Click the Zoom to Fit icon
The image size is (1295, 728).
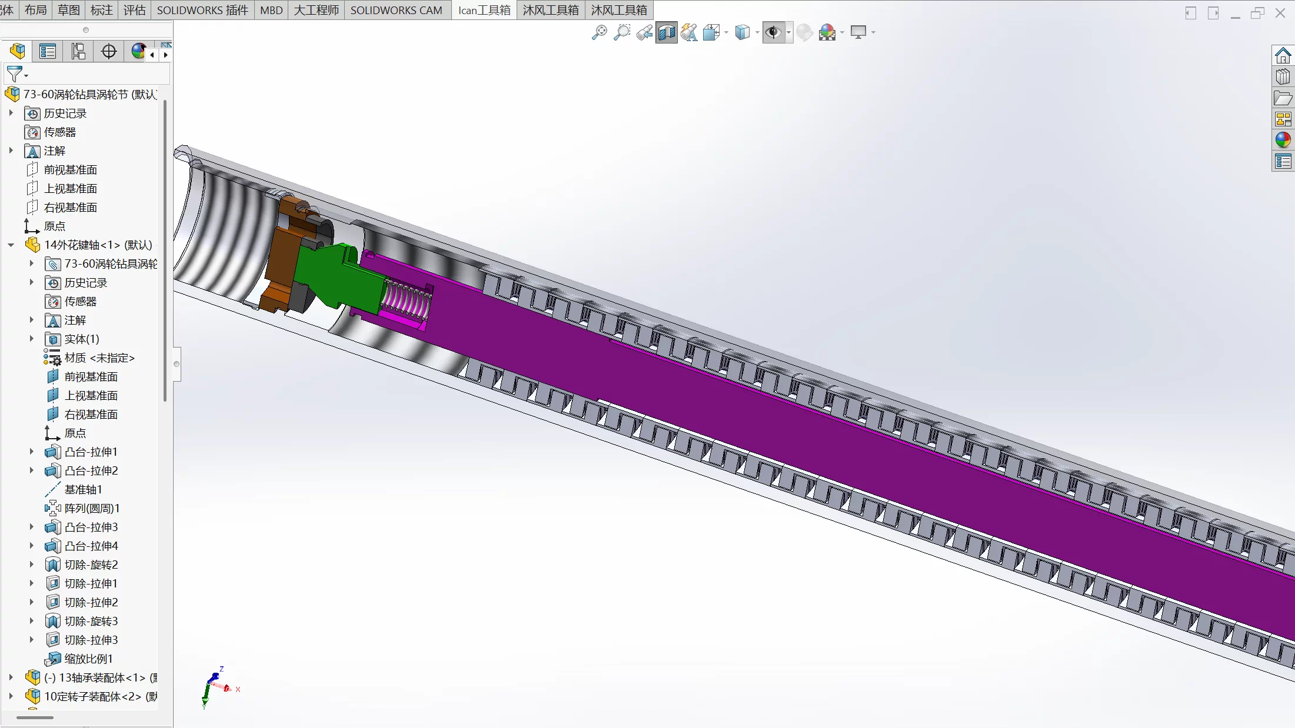click(599, 32)
